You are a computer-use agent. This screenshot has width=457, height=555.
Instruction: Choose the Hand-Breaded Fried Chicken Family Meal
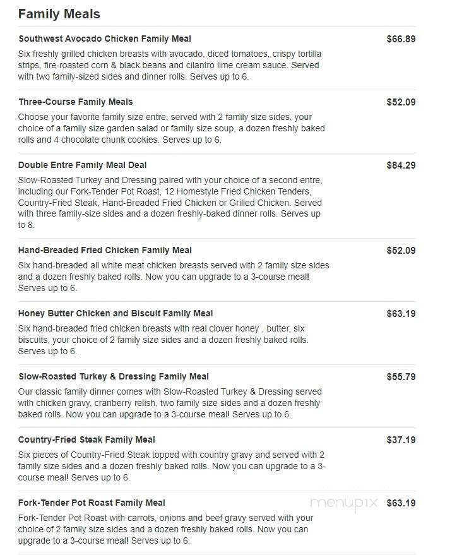[x=105, y=251]
